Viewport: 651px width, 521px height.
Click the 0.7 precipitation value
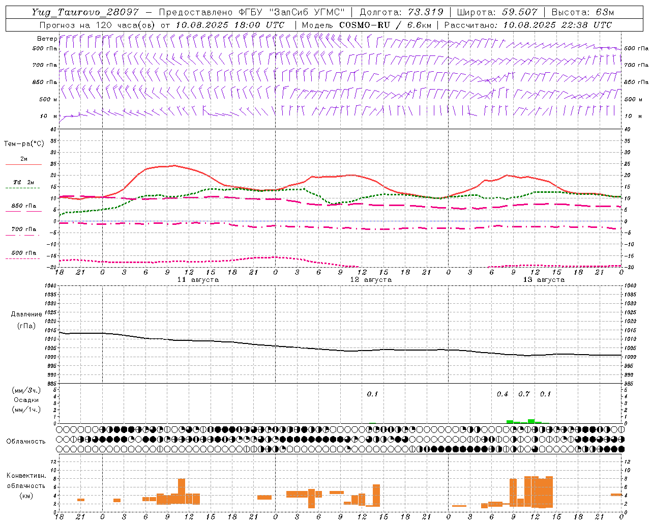coord(524,394)
